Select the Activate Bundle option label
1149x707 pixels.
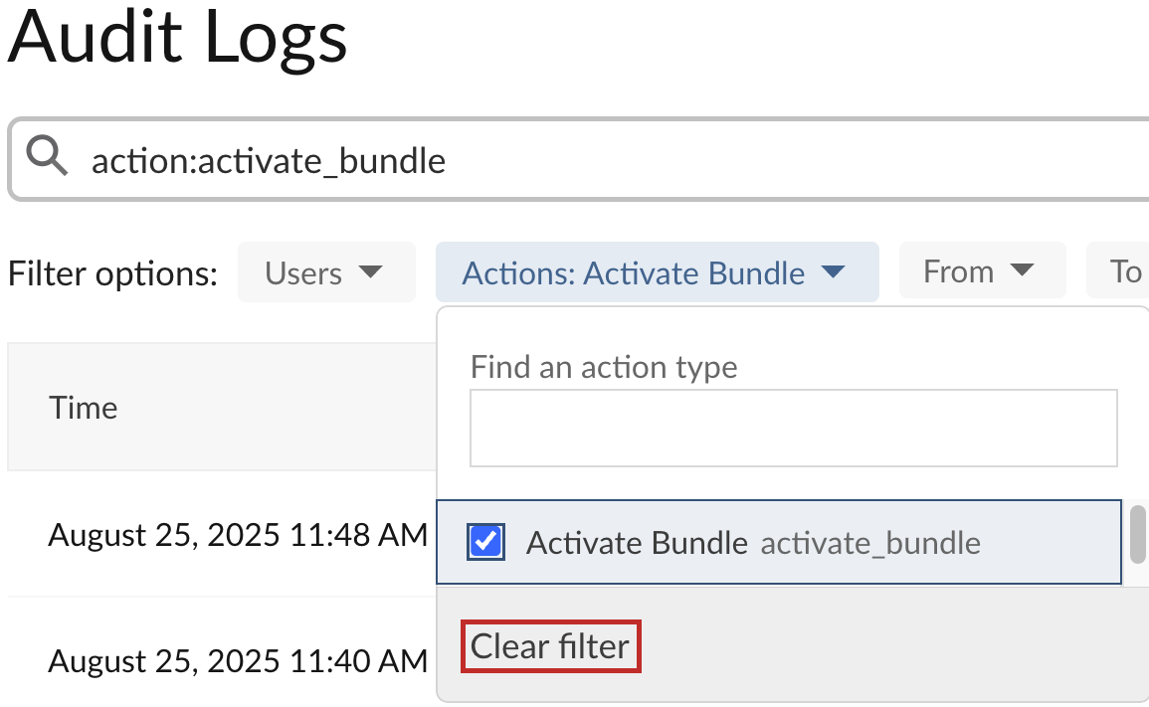[x=637, y=543]
